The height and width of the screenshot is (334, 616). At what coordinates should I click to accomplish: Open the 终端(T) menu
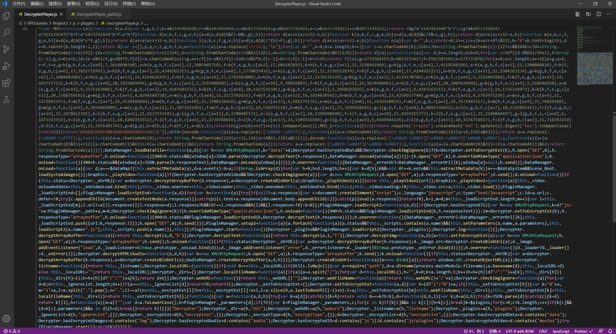click(x=129, y=4)
